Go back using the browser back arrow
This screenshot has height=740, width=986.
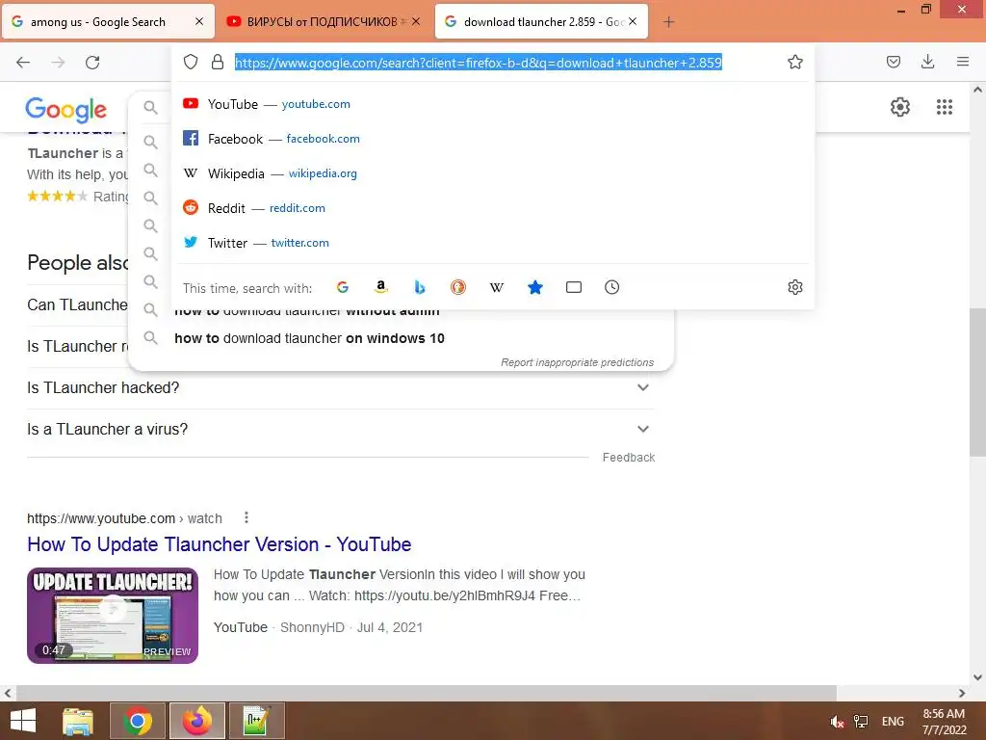[x=23, y=63]
